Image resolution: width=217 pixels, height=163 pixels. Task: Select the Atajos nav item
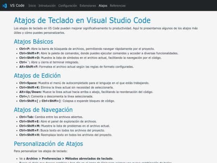(103, 6)
